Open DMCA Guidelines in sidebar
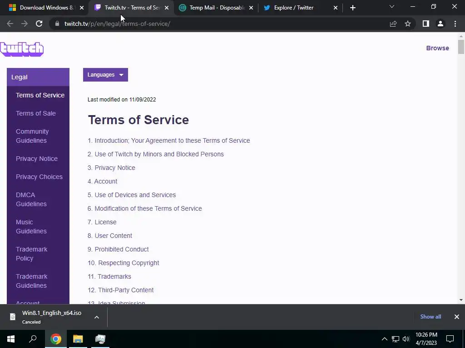This screenshot has height=348, width=465. click(x=31, y=199)
